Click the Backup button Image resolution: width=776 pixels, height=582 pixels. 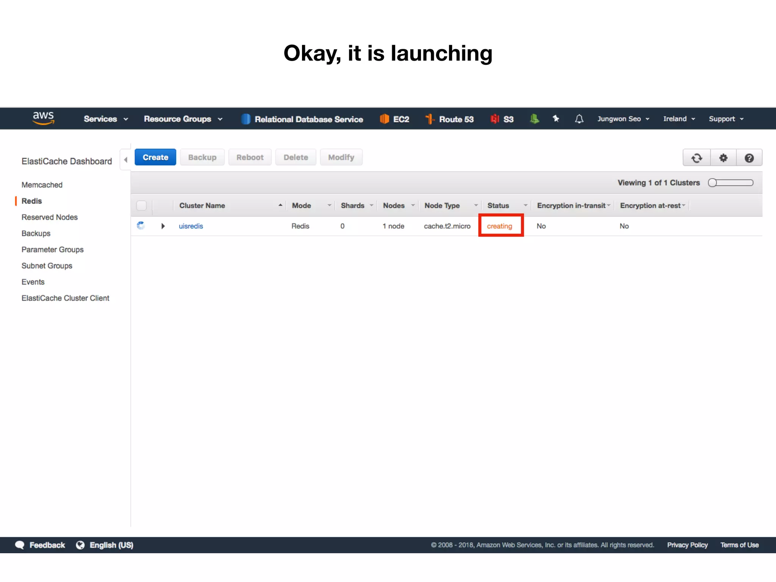202,157
